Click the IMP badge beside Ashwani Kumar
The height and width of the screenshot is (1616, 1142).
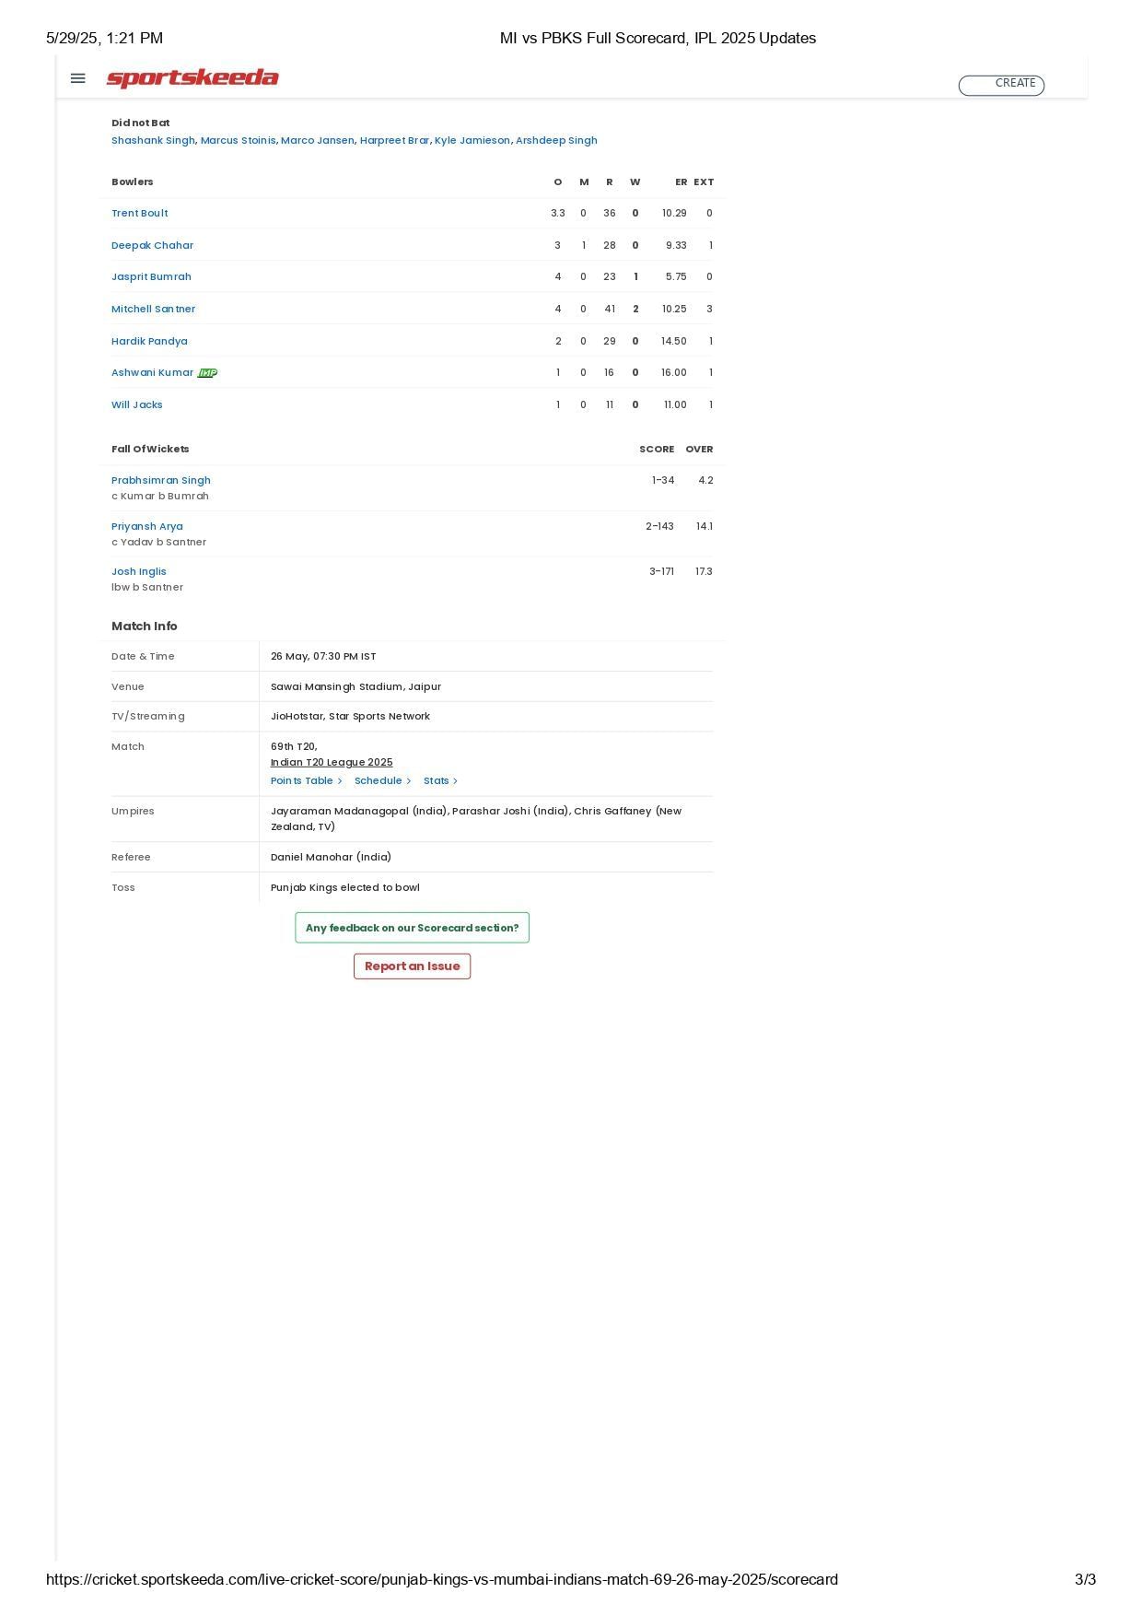coord(208,373)
